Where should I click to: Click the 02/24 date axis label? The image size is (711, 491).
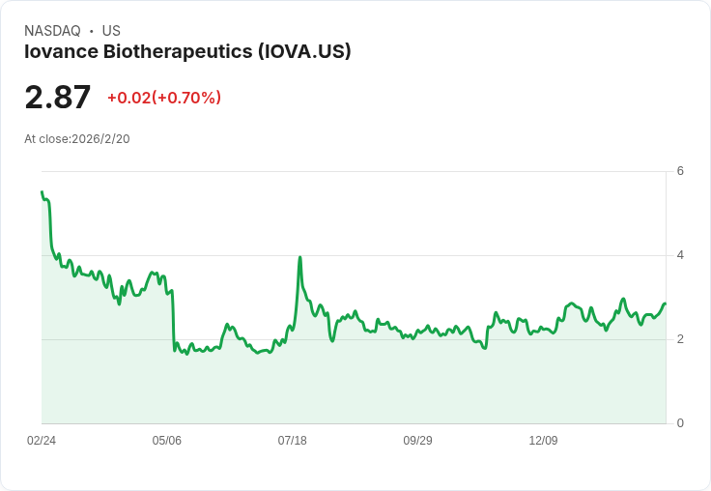click(42, 441)
